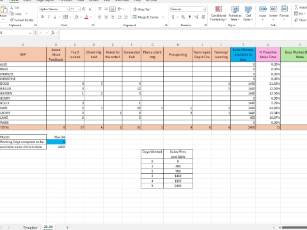Align text left in cell

(100, 17)
